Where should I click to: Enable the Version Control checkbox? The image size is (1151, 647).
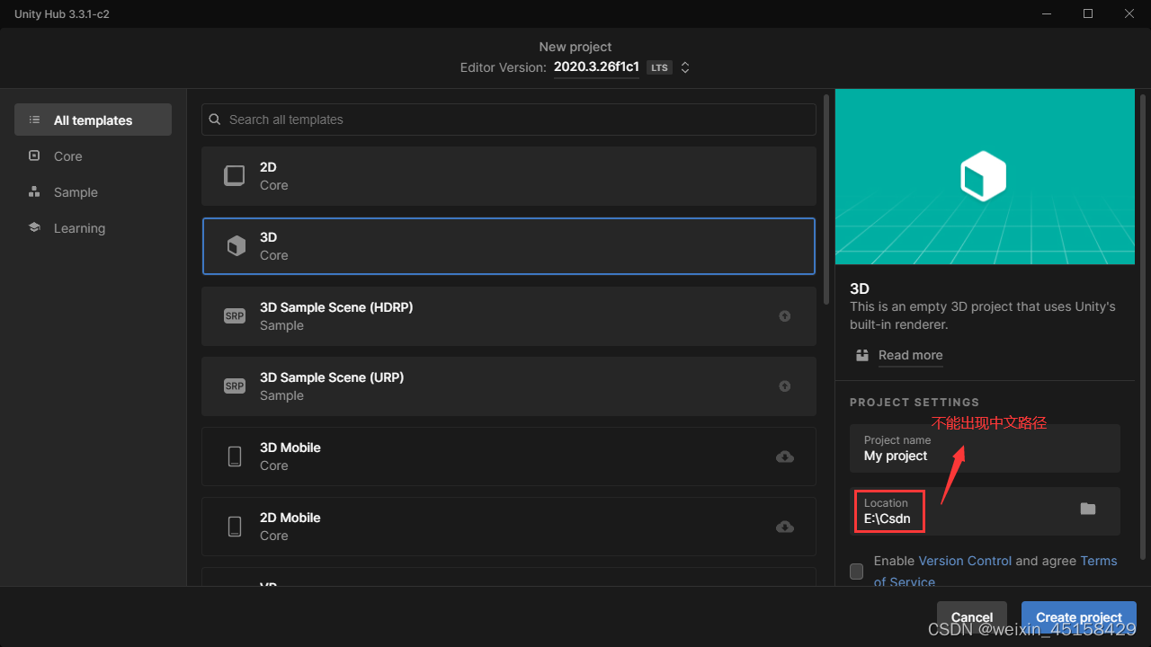[x=856, y=572]
